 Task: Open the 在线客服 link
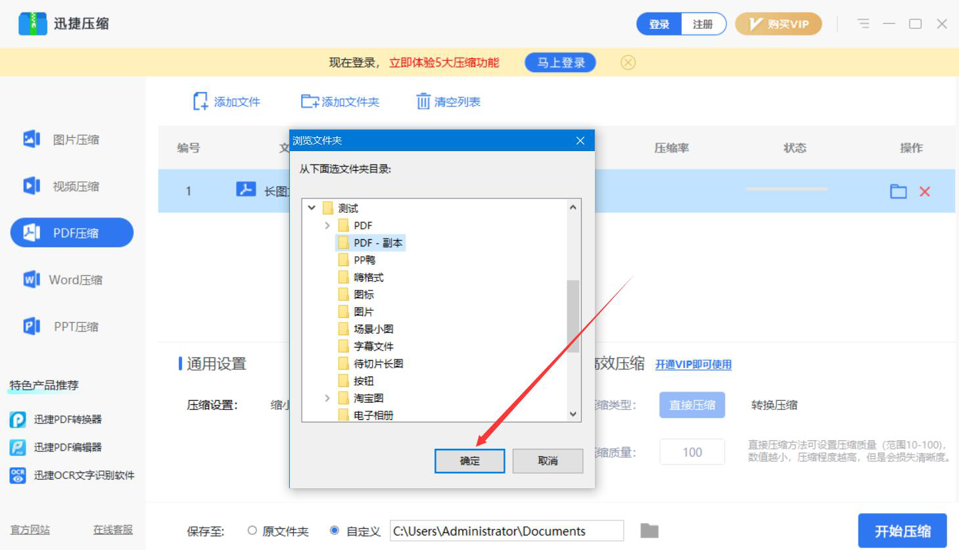tap(113, 530)
